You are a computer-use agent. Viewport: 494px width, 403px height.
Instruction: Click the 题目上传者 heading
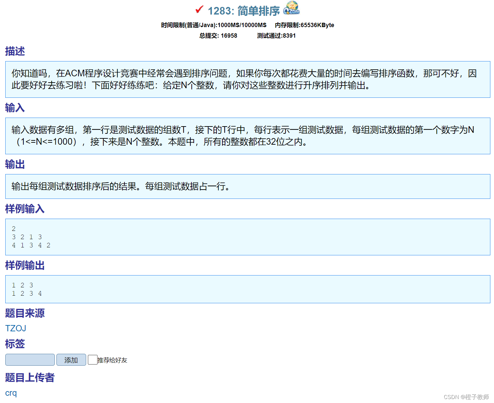[30, 378]
